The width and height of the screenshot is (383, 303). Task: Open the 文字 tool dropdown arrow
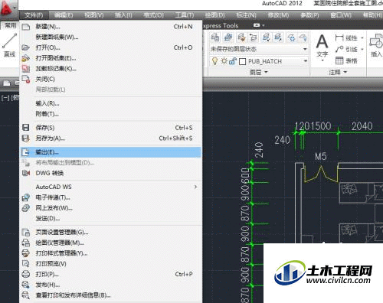[x=322, y=60]
